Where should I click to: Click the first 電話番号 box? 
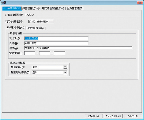pyautogui.click(x=30, y=53)
